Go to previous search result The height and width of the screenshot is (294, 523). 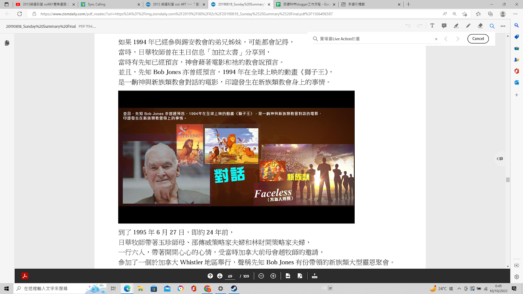[x=446, y=39]
